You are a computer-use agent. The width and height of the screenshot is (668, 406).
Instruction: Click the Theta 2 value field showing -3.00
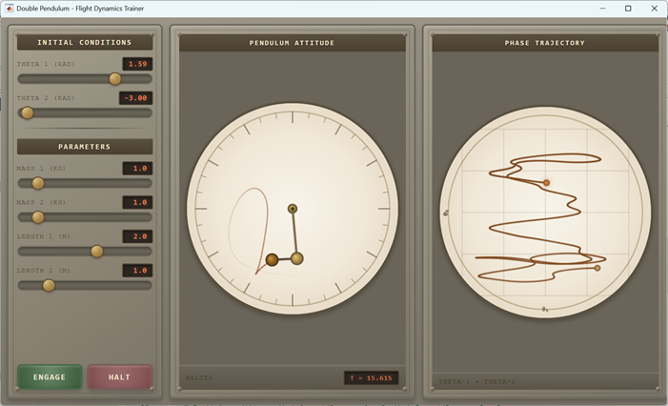(x=136, y=98)
